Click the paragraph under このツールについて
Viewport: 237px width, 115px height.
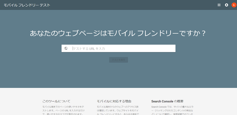pos(63,110)
